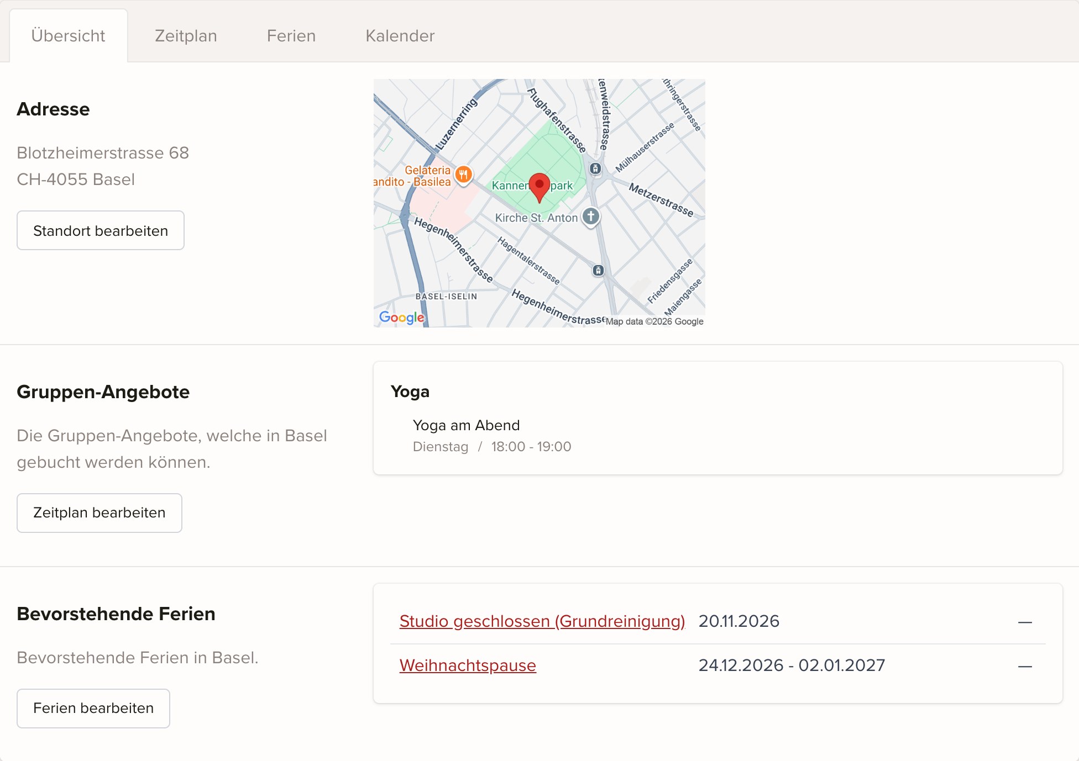Click the Map data ©2026 Google attribution
The image size is (1079, 761).
(654, 321)
